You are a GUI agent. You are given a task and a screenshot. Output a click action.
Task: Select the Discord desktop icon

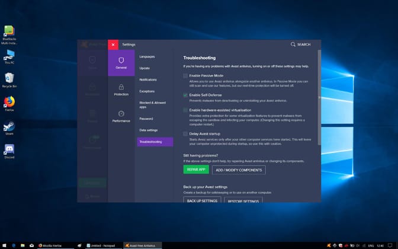point(9,151)
